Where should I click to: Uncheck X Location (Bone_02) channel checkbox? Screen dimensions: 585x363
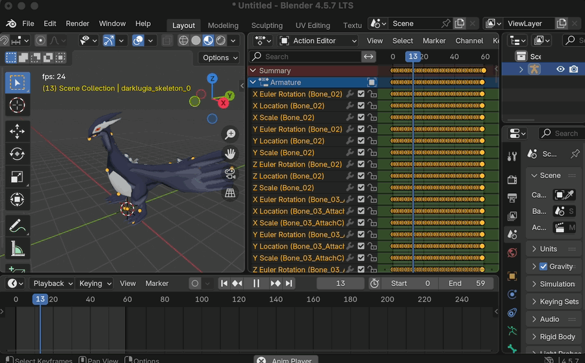pyautogui.click(x=361, y=105)
